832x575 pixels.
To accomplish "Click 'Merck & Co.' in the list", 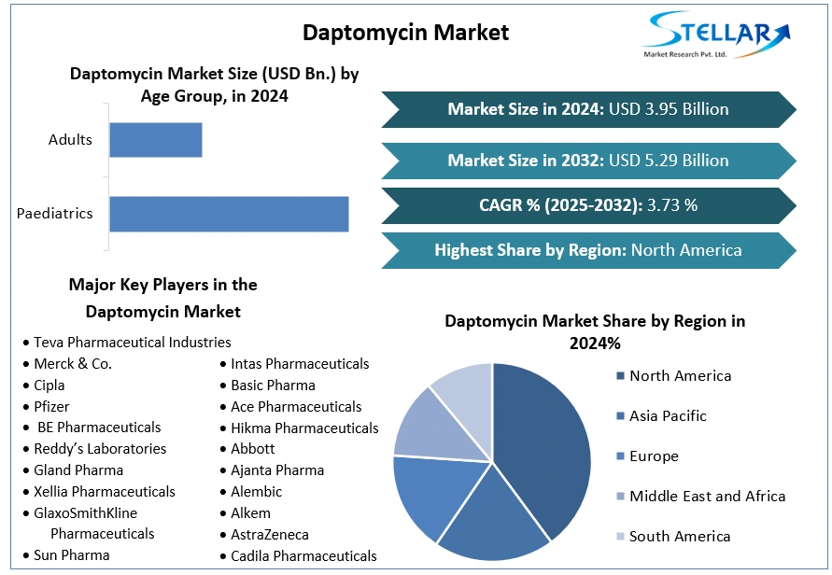I will (73, 364).
